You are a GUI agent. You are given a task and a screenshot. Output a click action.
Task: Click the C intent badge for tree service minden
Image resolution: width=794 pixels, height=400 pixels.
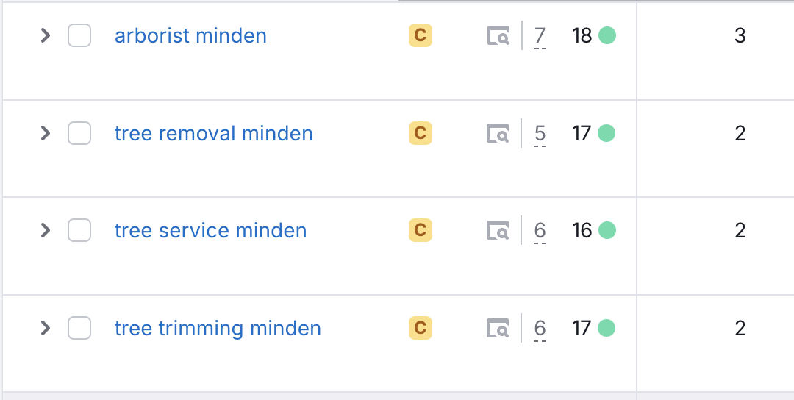click(x=421, y=230)
